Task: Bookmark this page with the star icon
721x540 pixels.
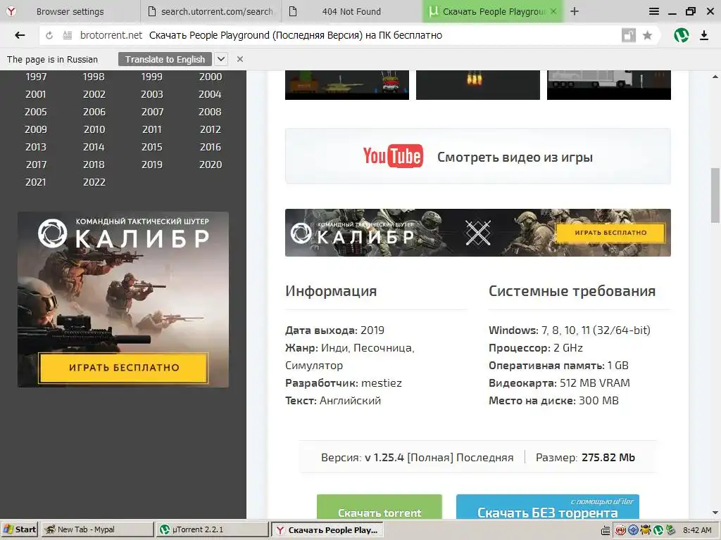Action: (x=647, y=35)
